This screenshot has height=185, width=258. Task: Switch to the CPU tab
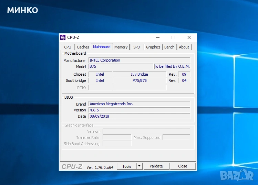pyautogui.click(x=68, y=47)
